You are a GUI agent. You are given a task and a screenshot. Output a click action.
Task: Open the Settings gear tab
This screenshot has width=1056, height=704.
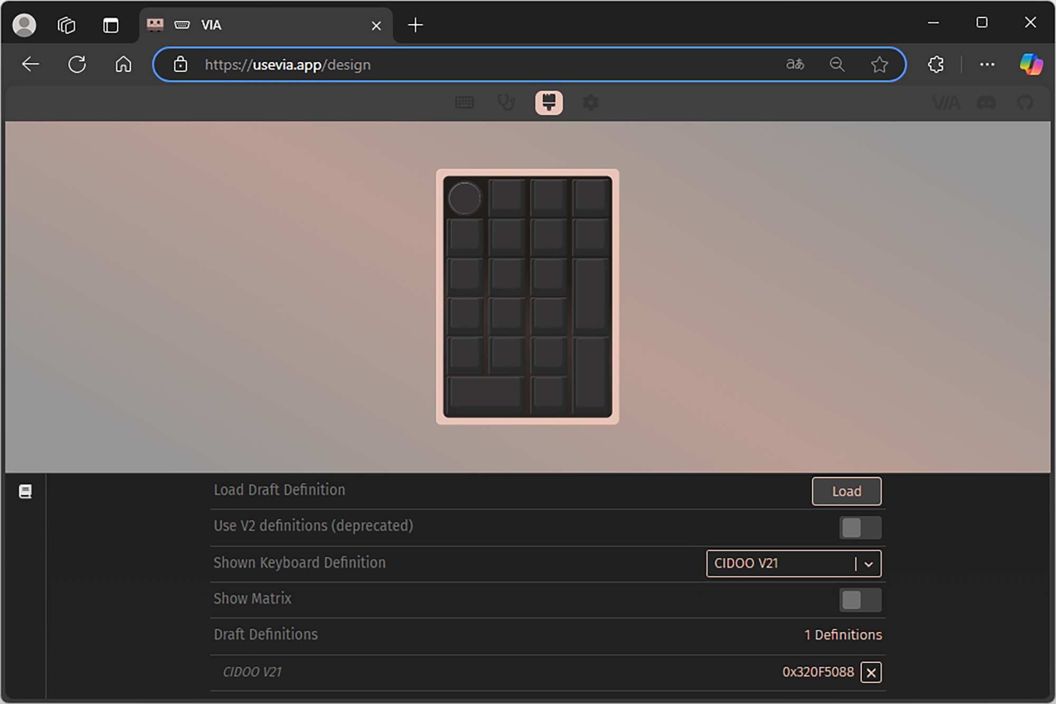click(x=591, y=102)
